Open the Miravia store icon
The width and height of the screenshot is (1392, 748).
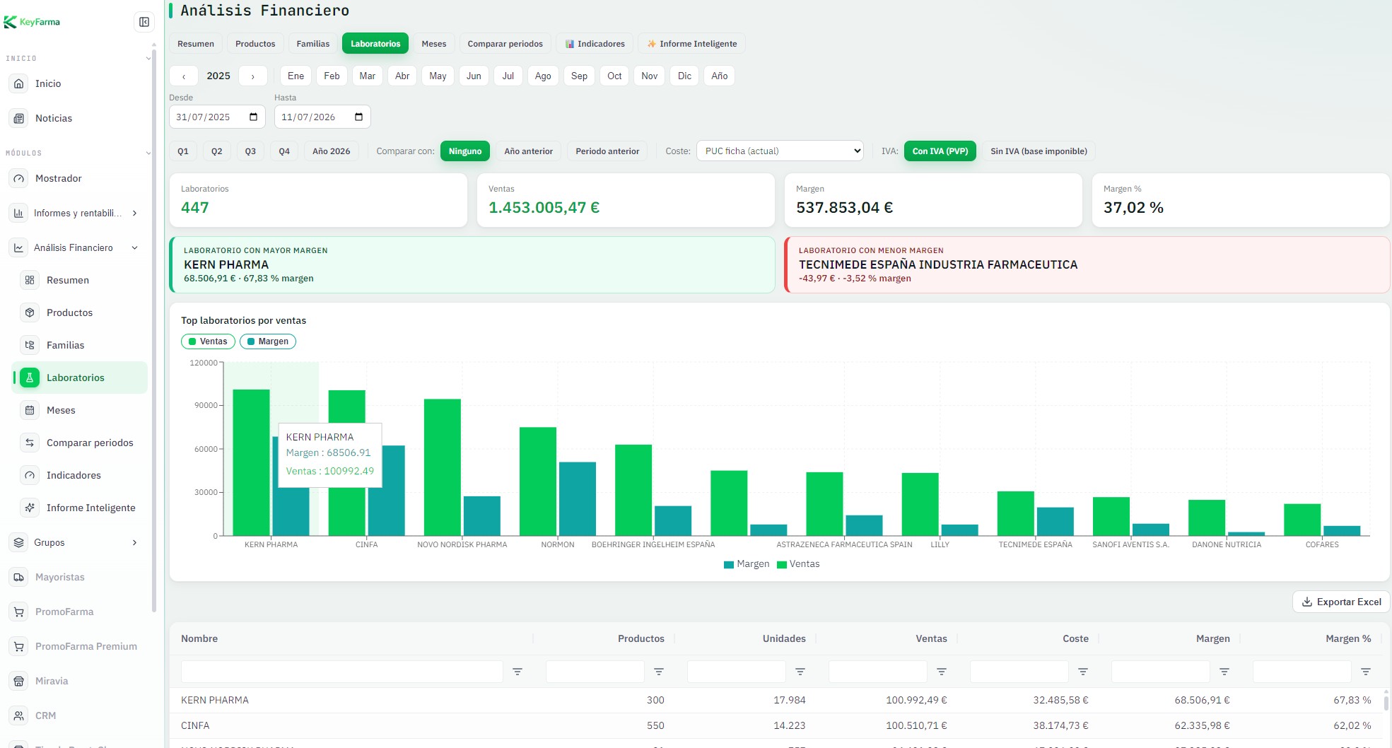[19, 681]
